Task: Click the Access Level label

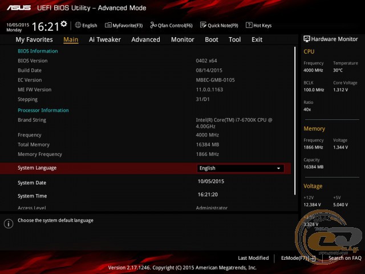Action: pyautogui.click(x=32, y=207)
